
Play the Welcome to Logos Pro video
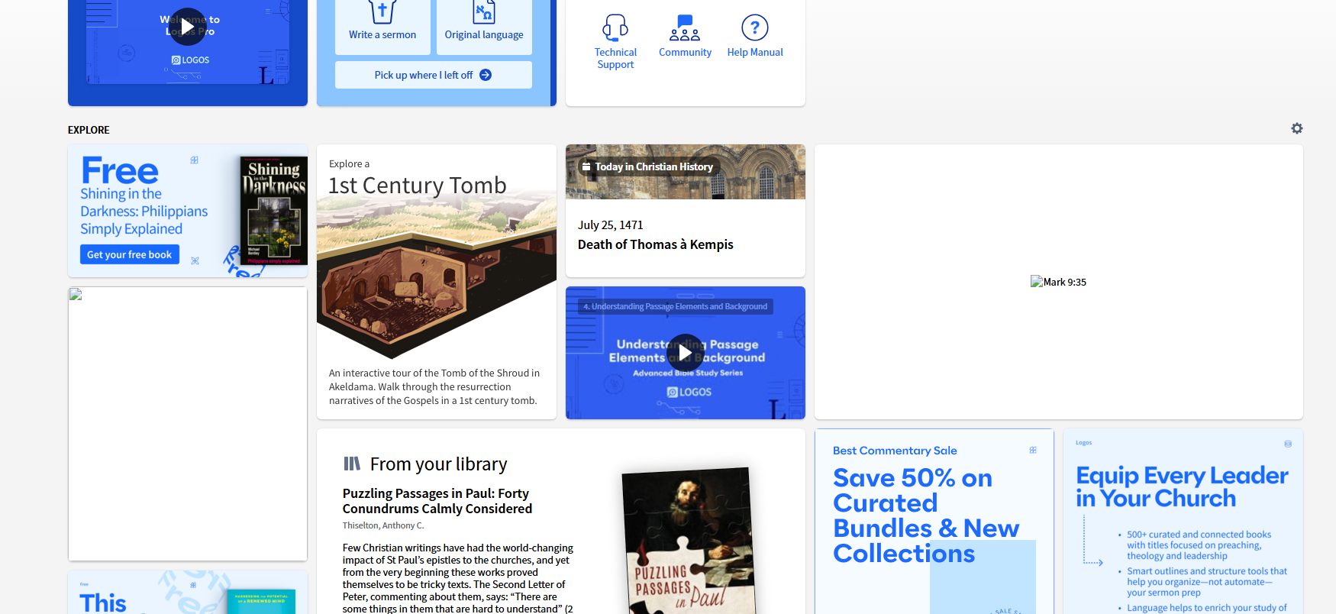[x=187, y=27]
